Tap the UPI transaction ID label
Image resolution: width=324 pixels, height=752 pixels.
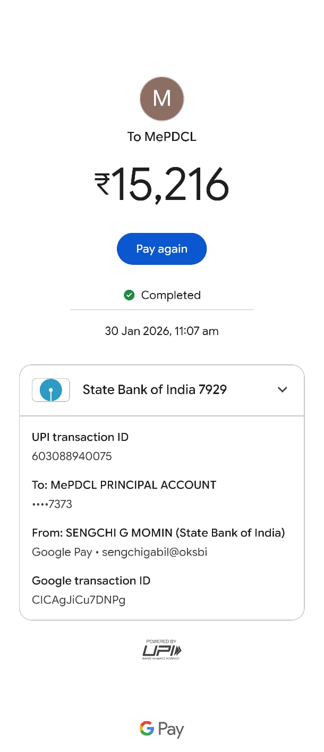80,437
